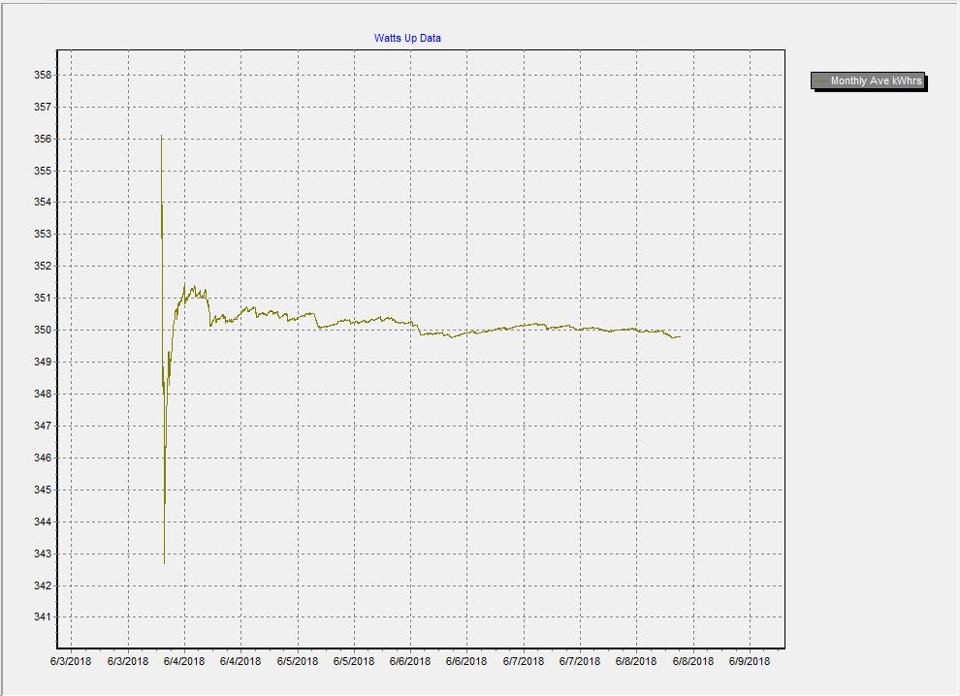Click the 345 label on the vertical axis

point(43,490)
